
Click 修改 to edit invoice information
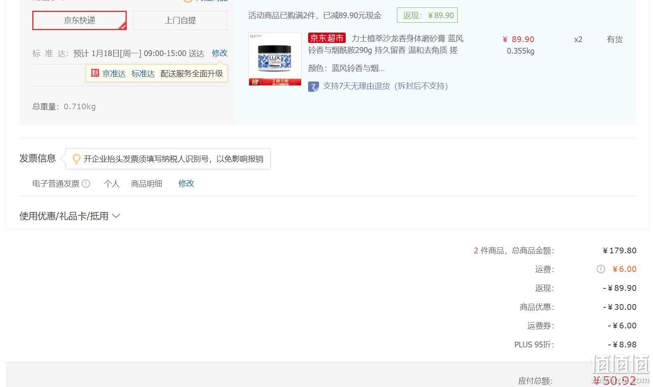pyautogui.click(x=186, y=184)
